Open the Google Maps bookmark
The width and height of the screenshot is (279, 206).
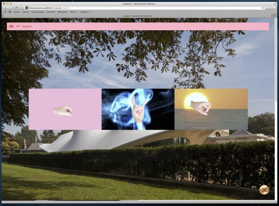pos(37,12)
